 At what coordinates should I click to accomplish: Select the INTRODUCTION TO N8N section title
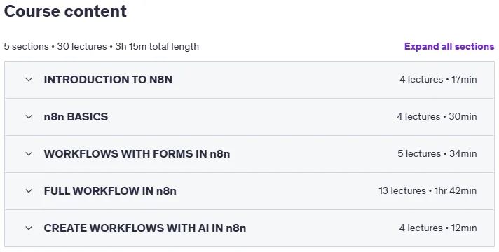(x=108, y=79)
